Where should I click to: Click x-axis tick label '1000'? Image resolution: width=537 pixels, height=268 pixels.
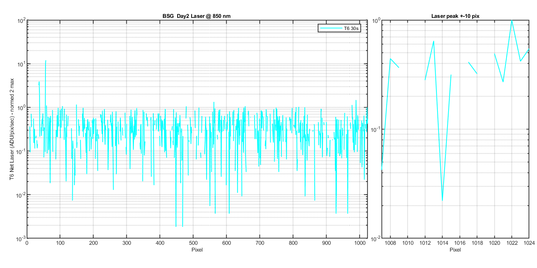pyautogui.click(x=360, y=243)
